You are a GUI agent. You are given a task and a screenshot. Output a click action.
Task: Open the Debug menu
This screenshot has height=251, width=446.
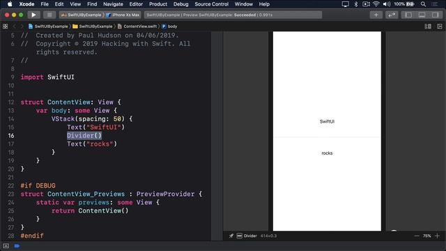pos(181,4)
